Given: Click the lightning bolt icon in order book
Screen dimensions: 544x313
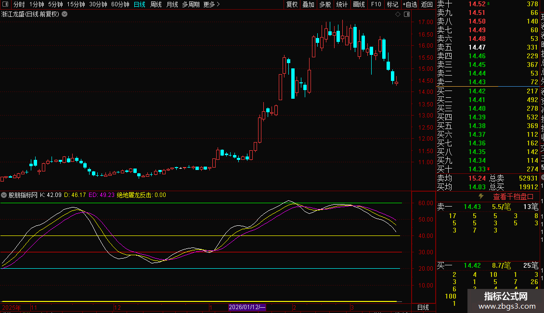Looking at the screenshot, I should 481,196.
